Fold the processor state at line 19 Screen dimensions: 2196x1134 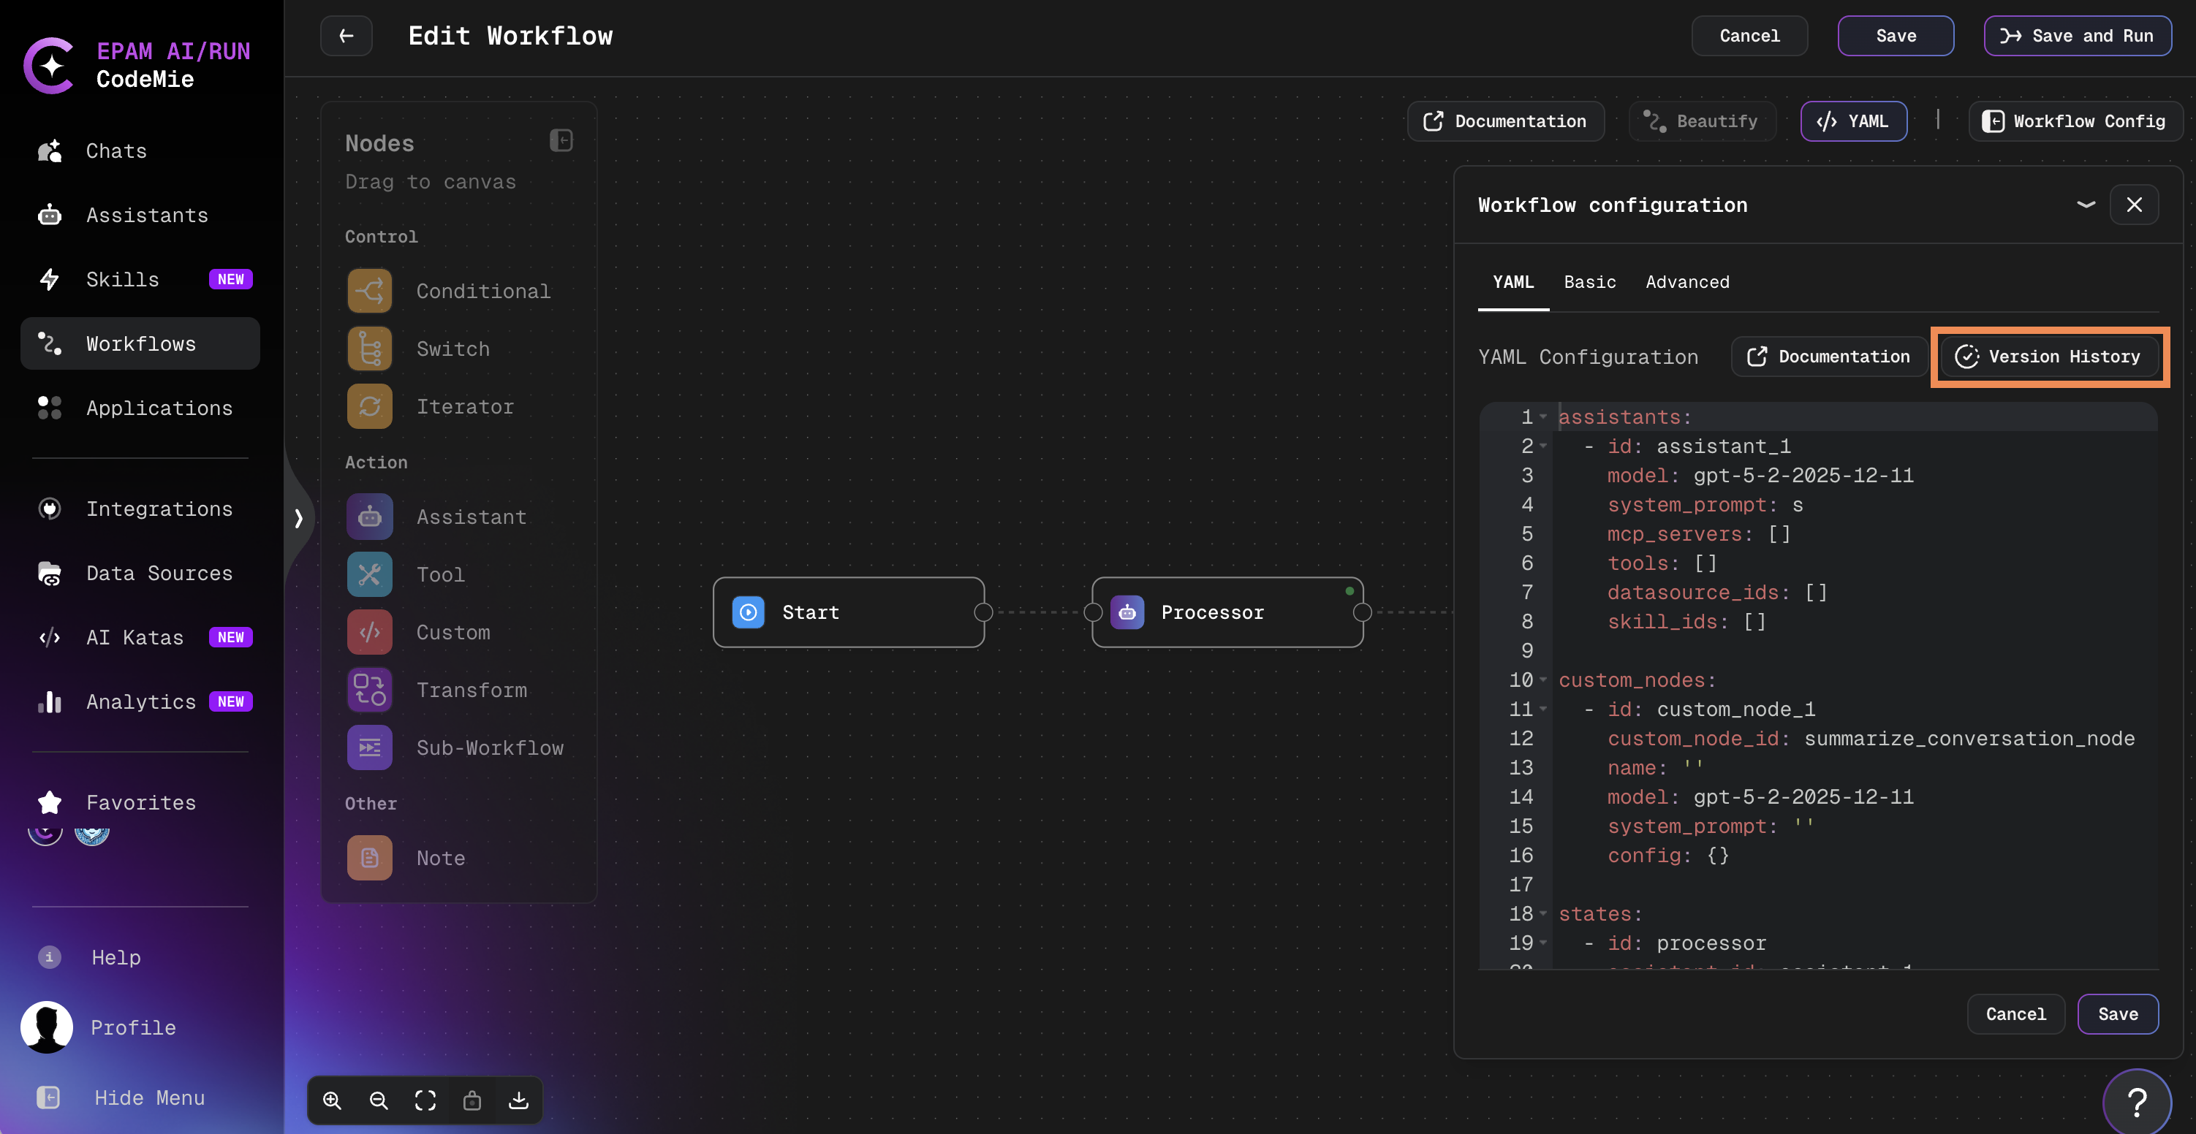click(x=1542, y=943)
